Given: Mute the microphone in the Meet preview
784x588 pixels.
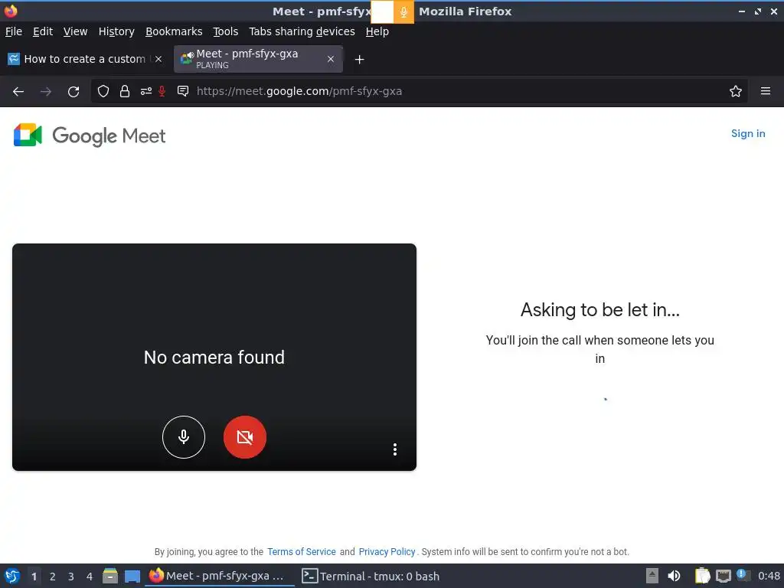Looking at the screenshot, I should [x=184, y=437].
